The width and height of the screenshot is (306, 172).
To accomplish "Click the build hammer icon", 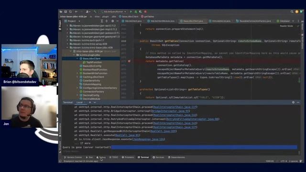I will pos(95,11).
